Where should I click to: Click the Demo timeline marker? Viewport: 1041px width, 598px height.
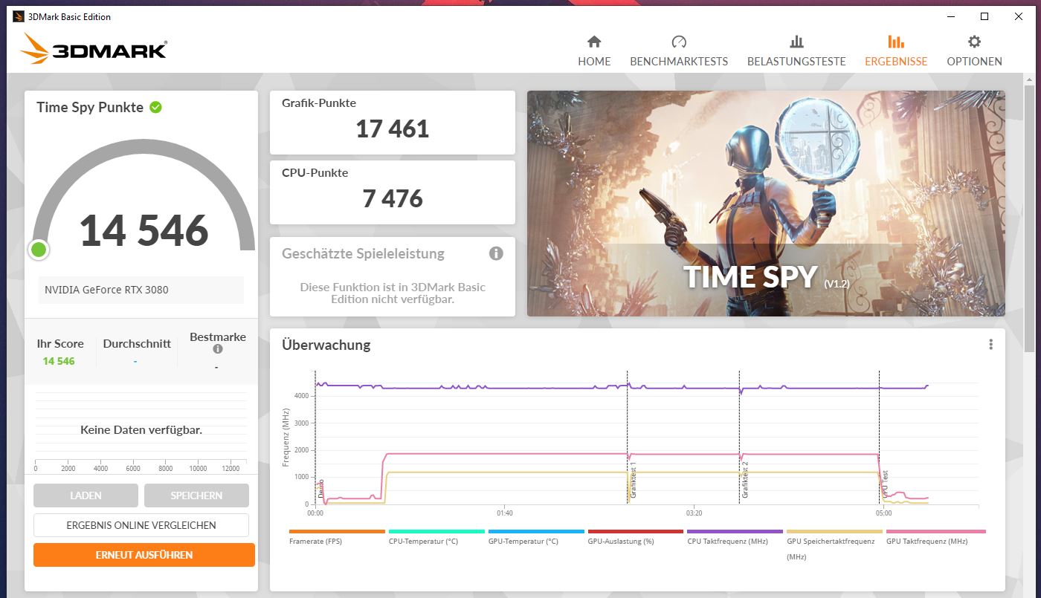[x=321, y=488]
